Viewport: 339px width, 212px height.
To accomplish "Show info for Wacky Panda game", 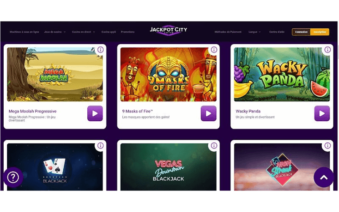I will click(327, 50).
